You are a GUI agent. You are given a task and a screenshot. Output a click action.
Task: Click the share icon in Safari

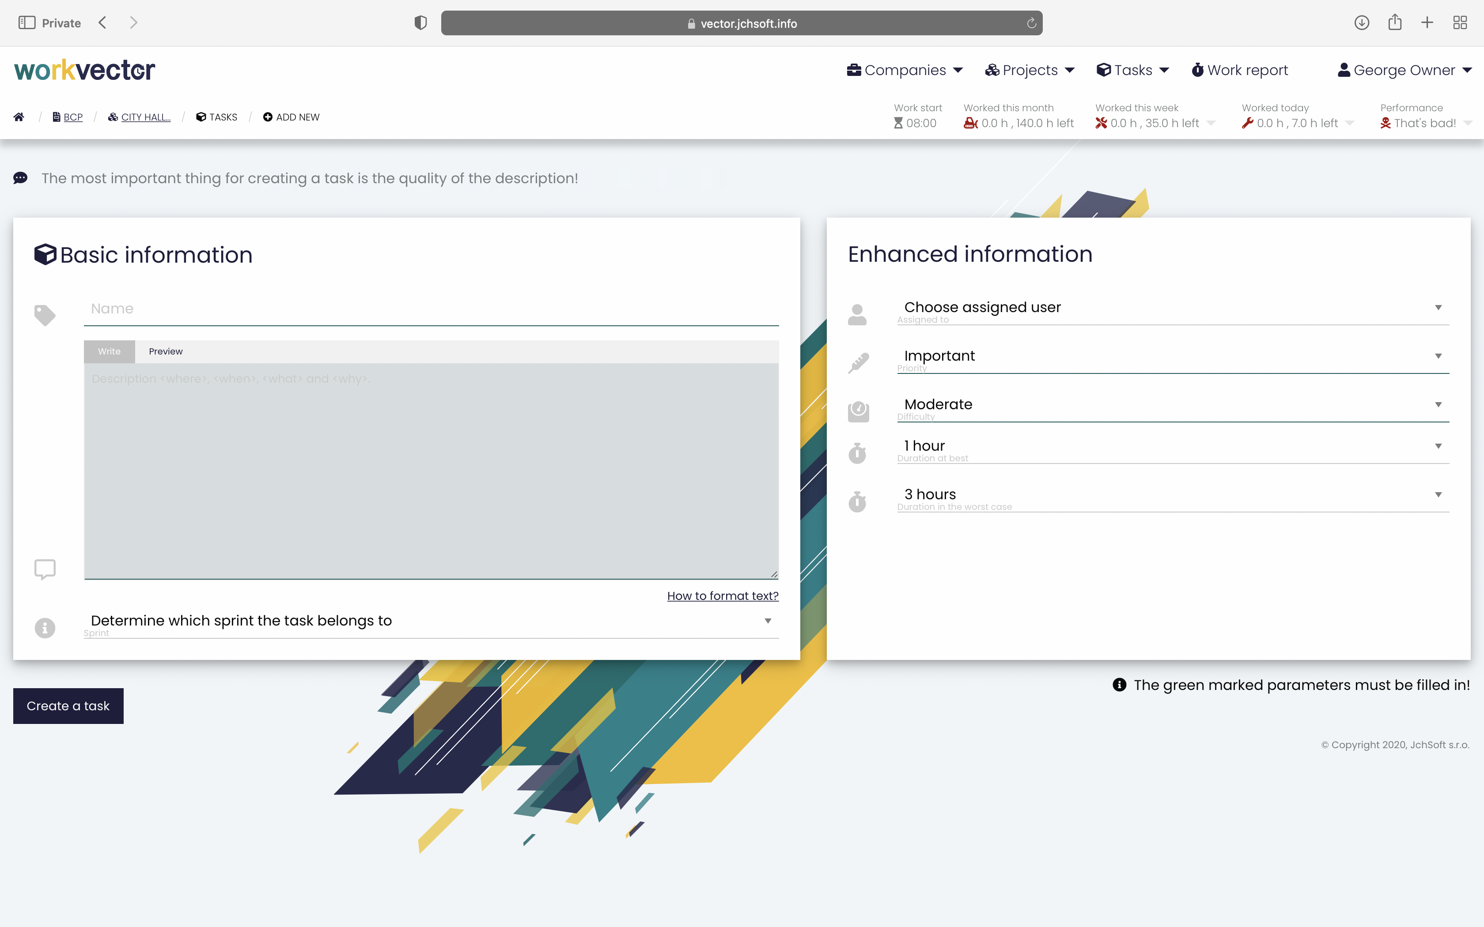(1395, 22)
